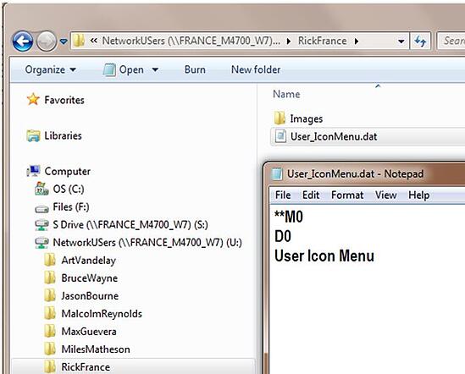Click the New folder button
The height and width of the screenshot is (374, 465).
tap(256, 69)
